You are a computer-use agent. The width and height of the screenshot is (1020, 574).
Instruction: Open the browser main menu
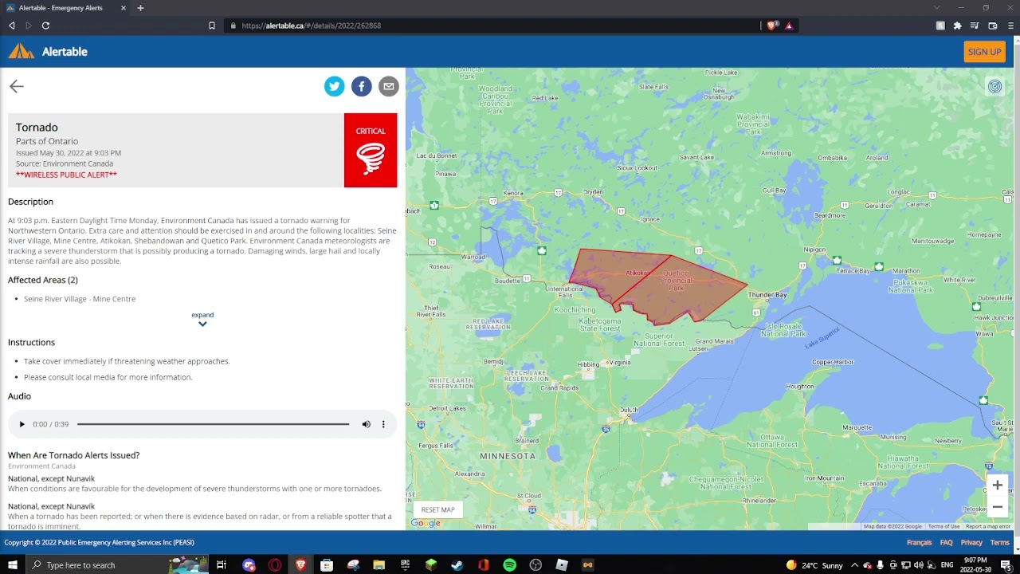(1010, 26)
